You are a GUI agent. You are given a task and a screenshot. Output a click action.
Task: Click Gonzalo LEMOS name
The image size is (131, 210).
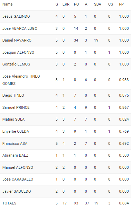(16, 64)
